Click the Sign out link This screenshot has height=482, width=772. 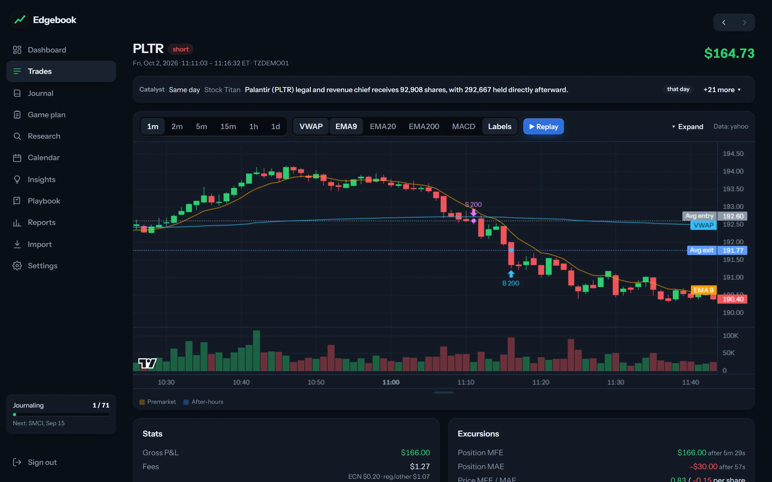pos(61,462)
